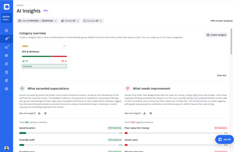Thumbs down the 'What exceeded expectations' summary

point(45,113)
